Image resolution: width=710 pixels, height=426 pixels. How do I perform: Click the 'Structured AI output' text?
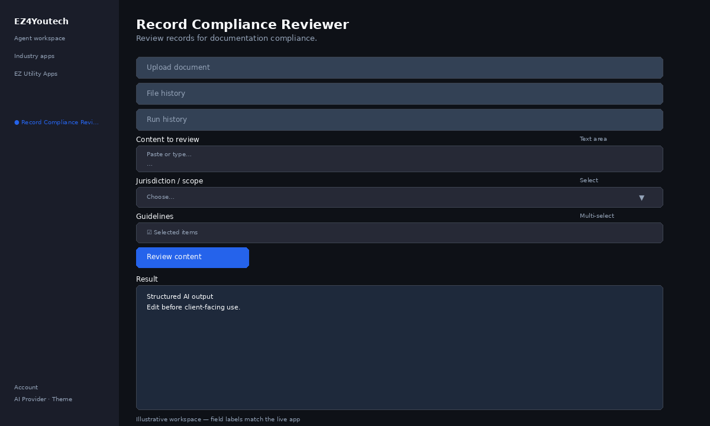pos(180,296)
